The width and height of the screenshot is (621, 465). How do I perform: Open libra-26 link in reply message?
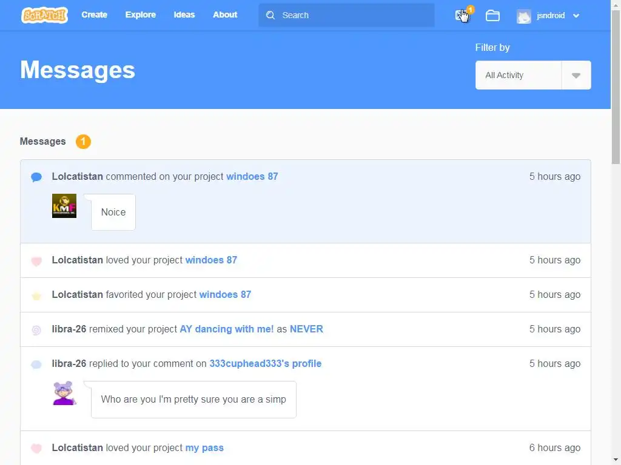pyautogui.click(x=69, y=363)
